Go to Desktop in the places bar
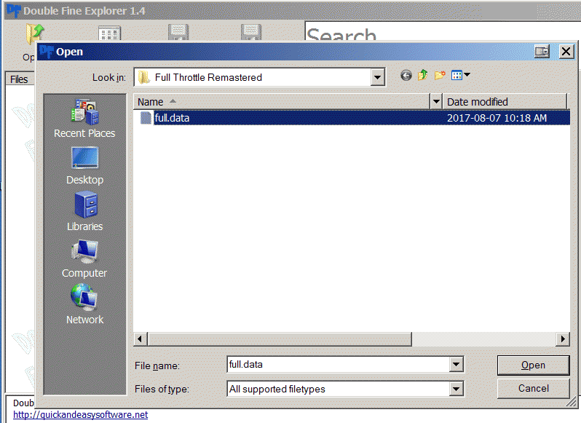Screen dimensions: 581x423 pos(84,165)
